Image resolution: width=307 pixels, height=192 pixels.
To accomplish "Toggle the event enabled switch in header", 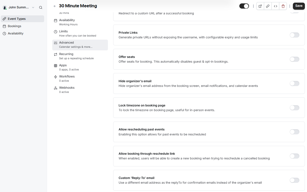I will [244, 6].
